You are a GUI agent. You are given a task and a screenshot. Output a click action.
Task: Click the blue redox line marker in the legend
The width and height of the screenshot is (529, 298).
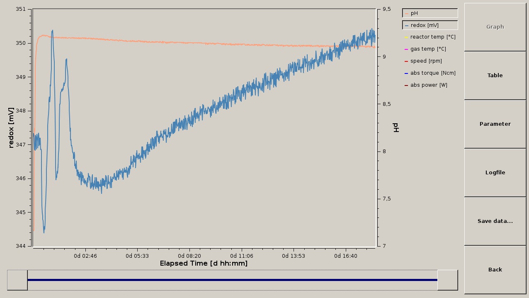405,25
